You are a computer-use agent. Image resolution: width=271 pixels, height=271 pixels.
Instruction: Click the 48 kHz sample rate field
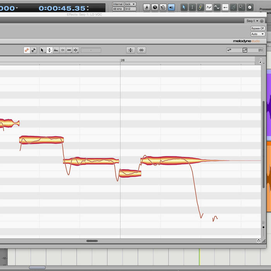[118, 9]
